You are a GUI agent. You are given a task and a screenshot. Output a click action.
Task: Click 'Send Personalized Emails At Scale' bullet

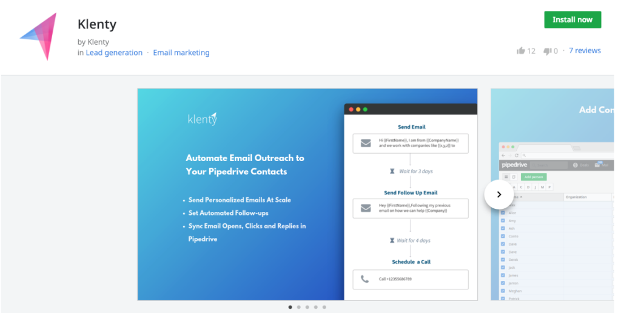click(x=240, y=200)
